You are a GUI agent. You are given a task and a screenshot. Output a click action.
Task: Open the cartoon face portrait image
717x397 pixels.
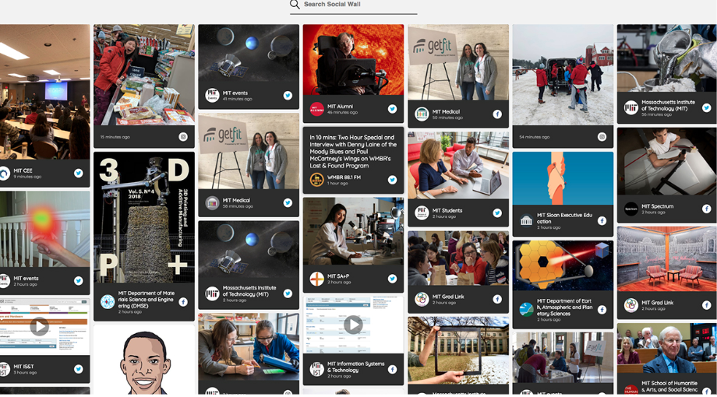(x=144, y=360)
